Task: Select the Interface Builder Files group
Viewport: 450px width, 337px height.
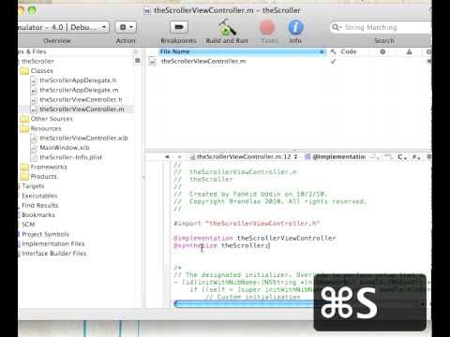Action: point(54,254)
